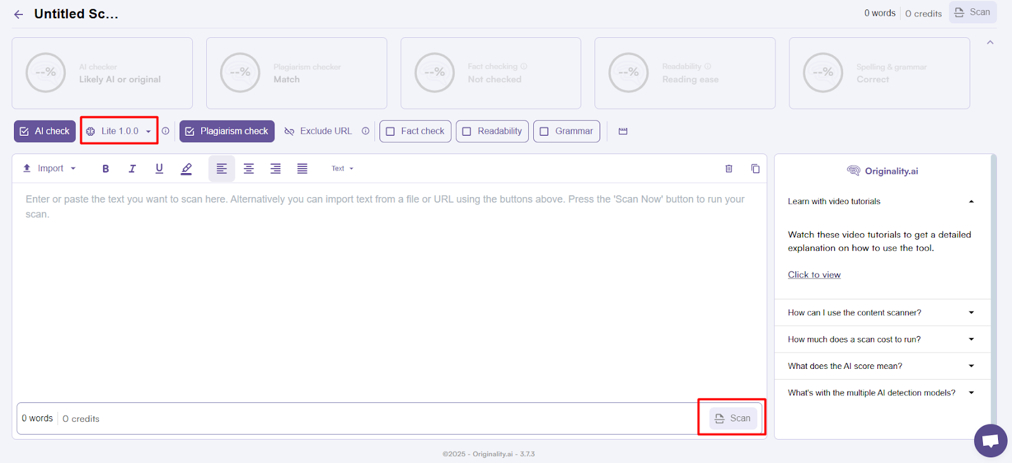1012x463 pixels.
Task: Click the Scan button below the editor
Action: pos(733,418)
